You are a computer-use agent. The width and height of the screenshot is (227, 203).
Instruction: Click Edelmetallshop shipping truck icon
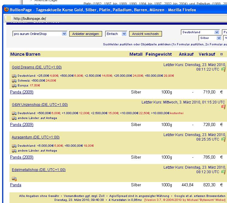(x=14, y=179)
